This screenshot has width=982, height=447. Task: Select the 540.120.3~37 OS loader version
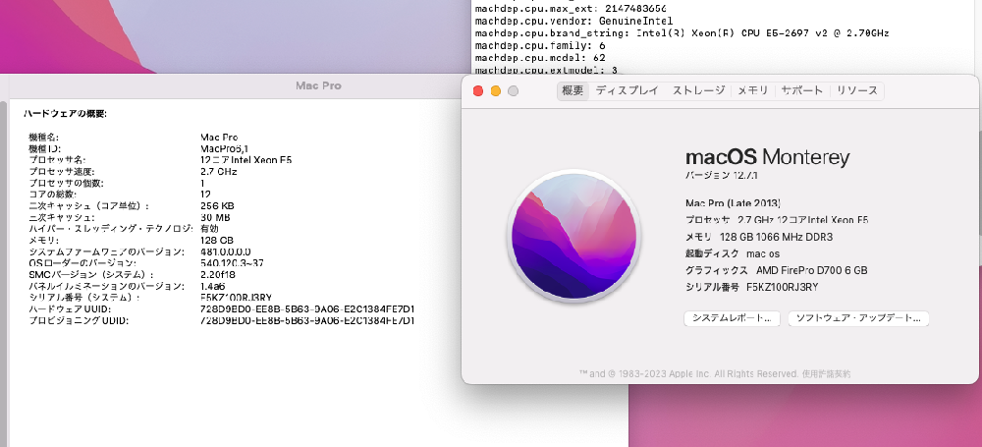pos(232,262)
